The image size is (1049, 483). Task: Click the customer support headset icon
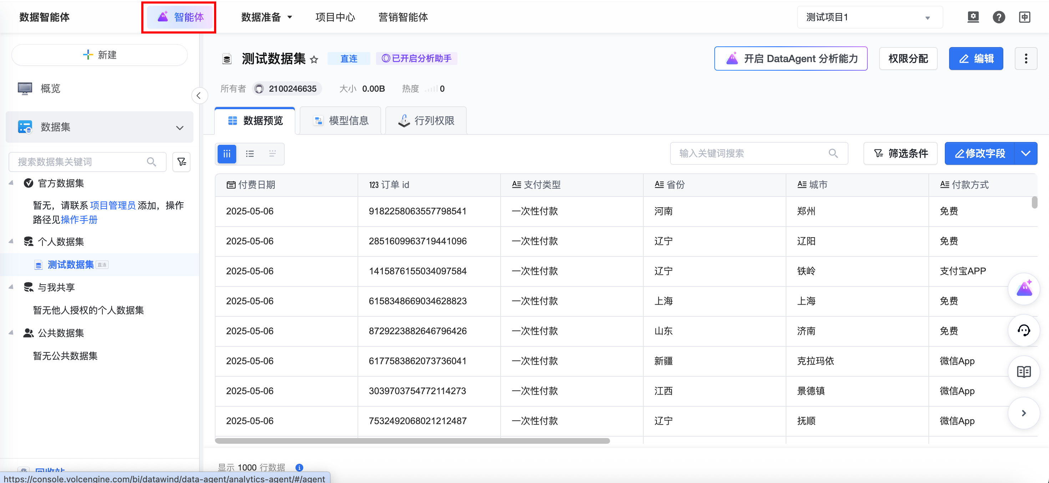pos(1024,330)
